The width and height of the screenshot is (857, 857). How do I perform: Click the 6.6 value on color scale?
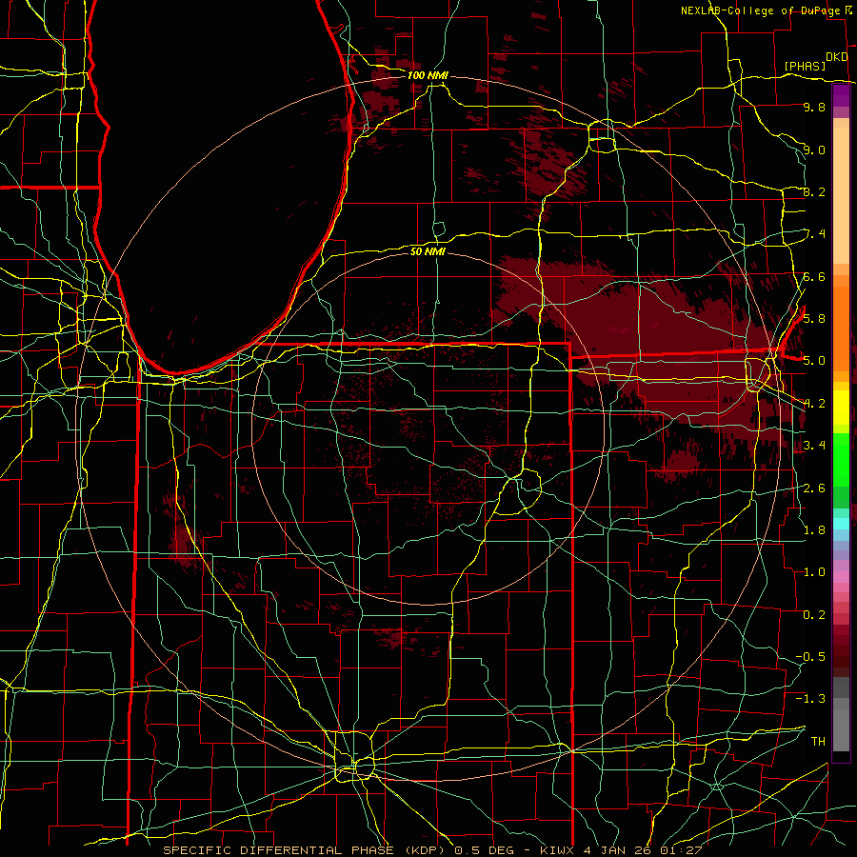(x=814, y=276)
